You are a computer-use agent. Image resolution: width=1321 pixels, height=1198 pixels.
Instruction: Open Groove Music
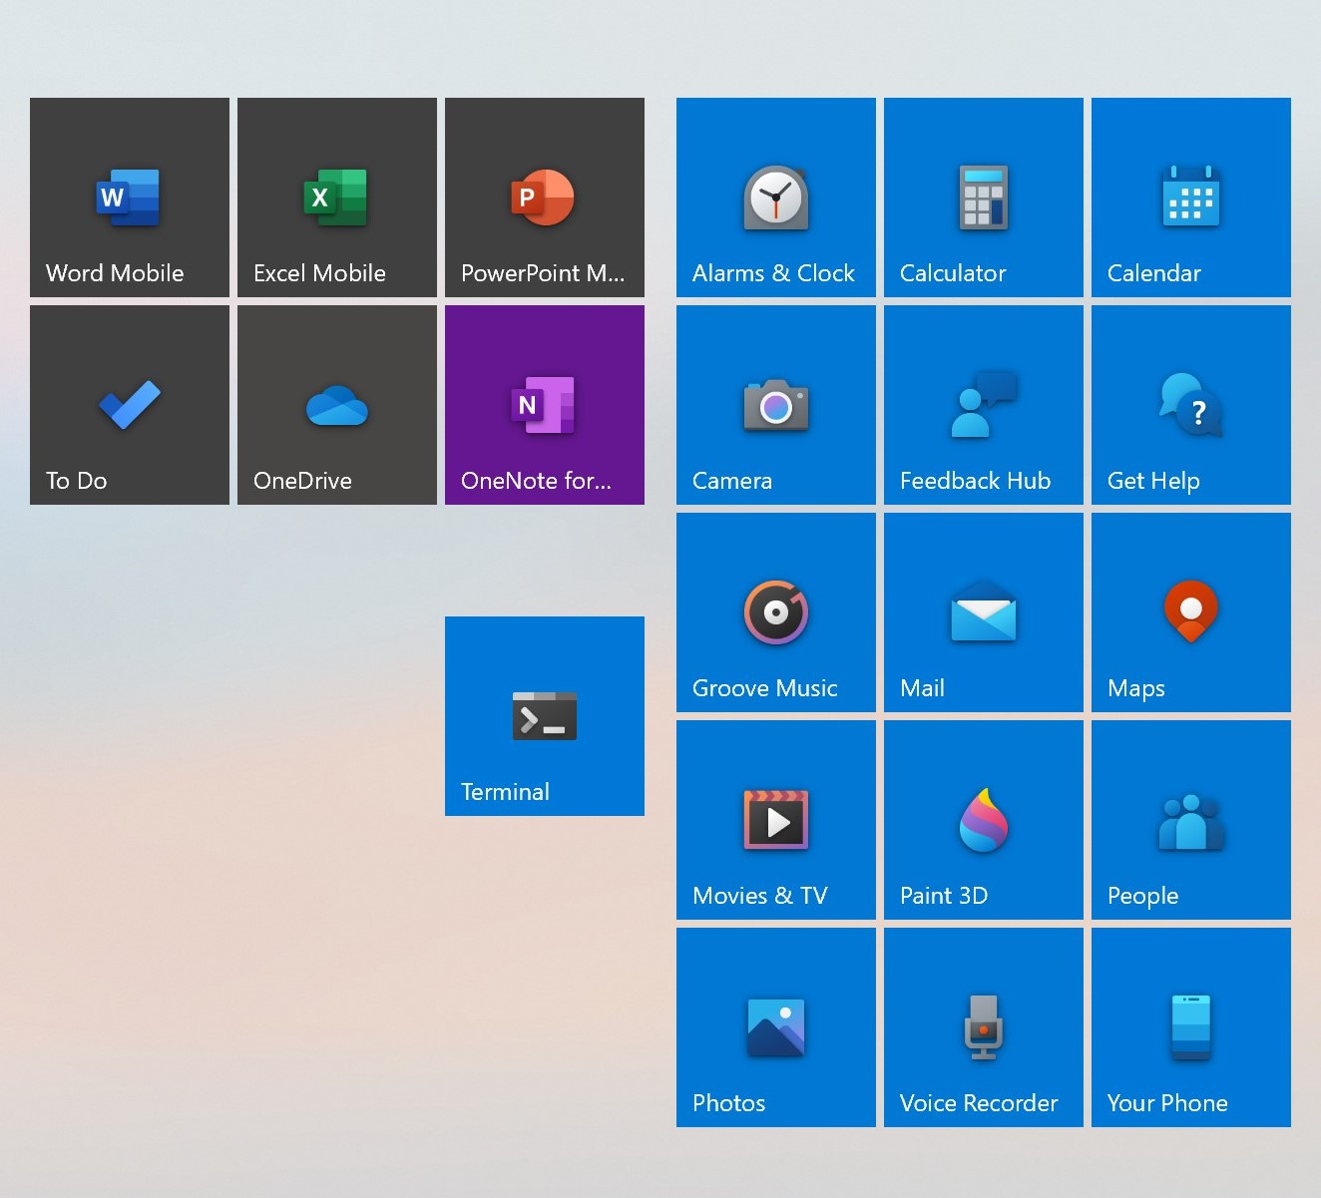[x=775, y=612]
